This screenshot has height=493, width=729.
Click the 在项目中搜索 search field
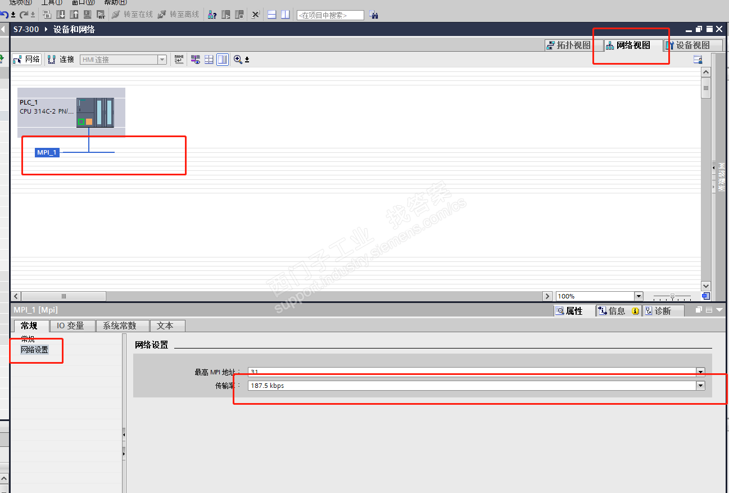coord(330,15)
